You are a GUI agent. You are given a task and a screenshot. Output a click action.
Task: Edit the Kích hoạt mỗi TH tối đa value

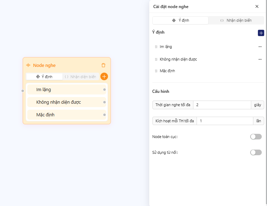coord(225,121)
